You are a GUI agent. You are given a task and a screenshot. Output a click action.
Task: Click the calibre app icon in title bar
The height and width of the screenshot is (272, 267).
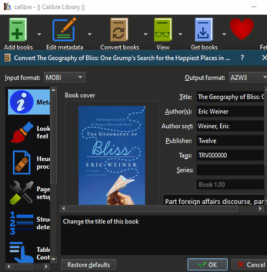[7, 7]
